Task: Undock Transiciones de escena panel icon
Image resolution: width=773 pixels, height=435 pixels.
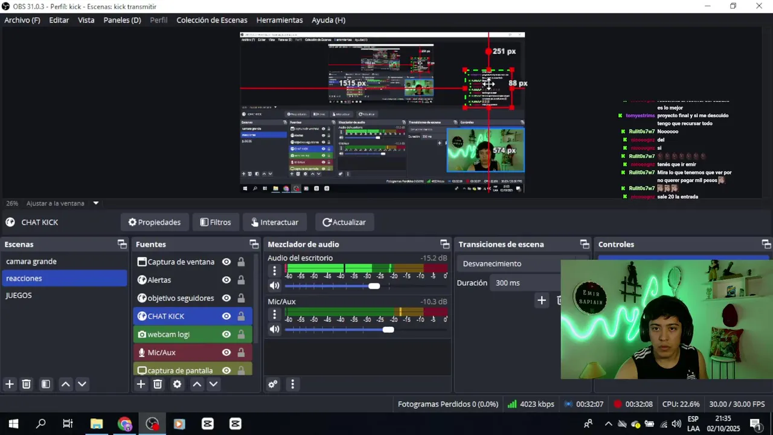Action: [585, 244]
